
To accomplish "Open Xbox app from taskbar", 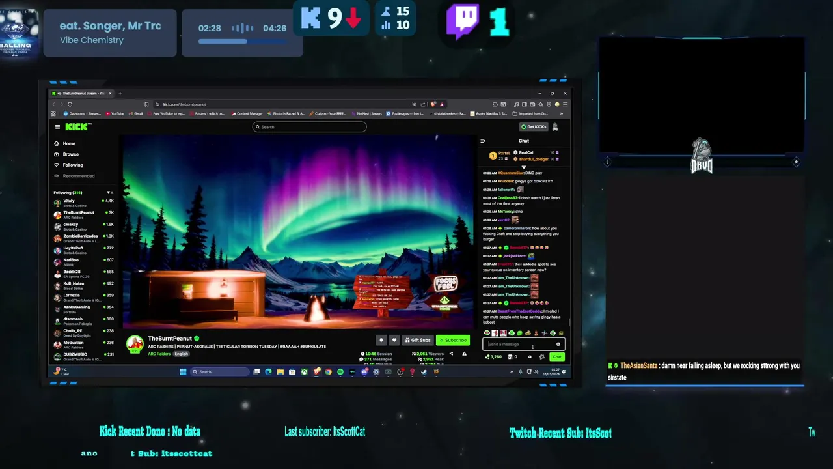I will (304, 372).
